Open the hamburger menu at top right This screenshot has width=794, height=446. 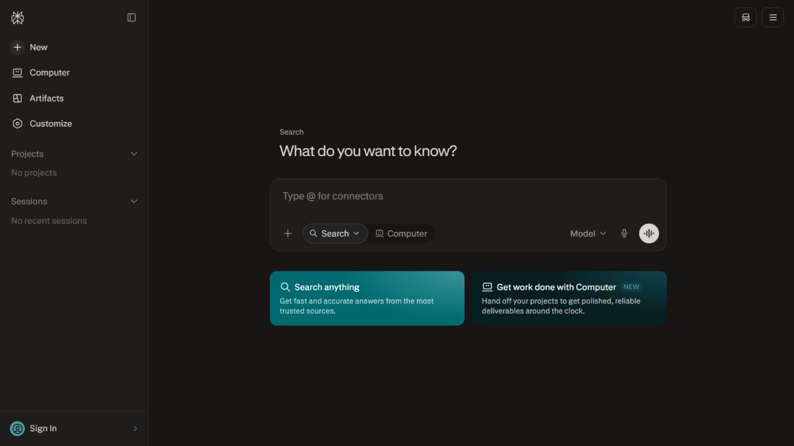pos(773,17)
